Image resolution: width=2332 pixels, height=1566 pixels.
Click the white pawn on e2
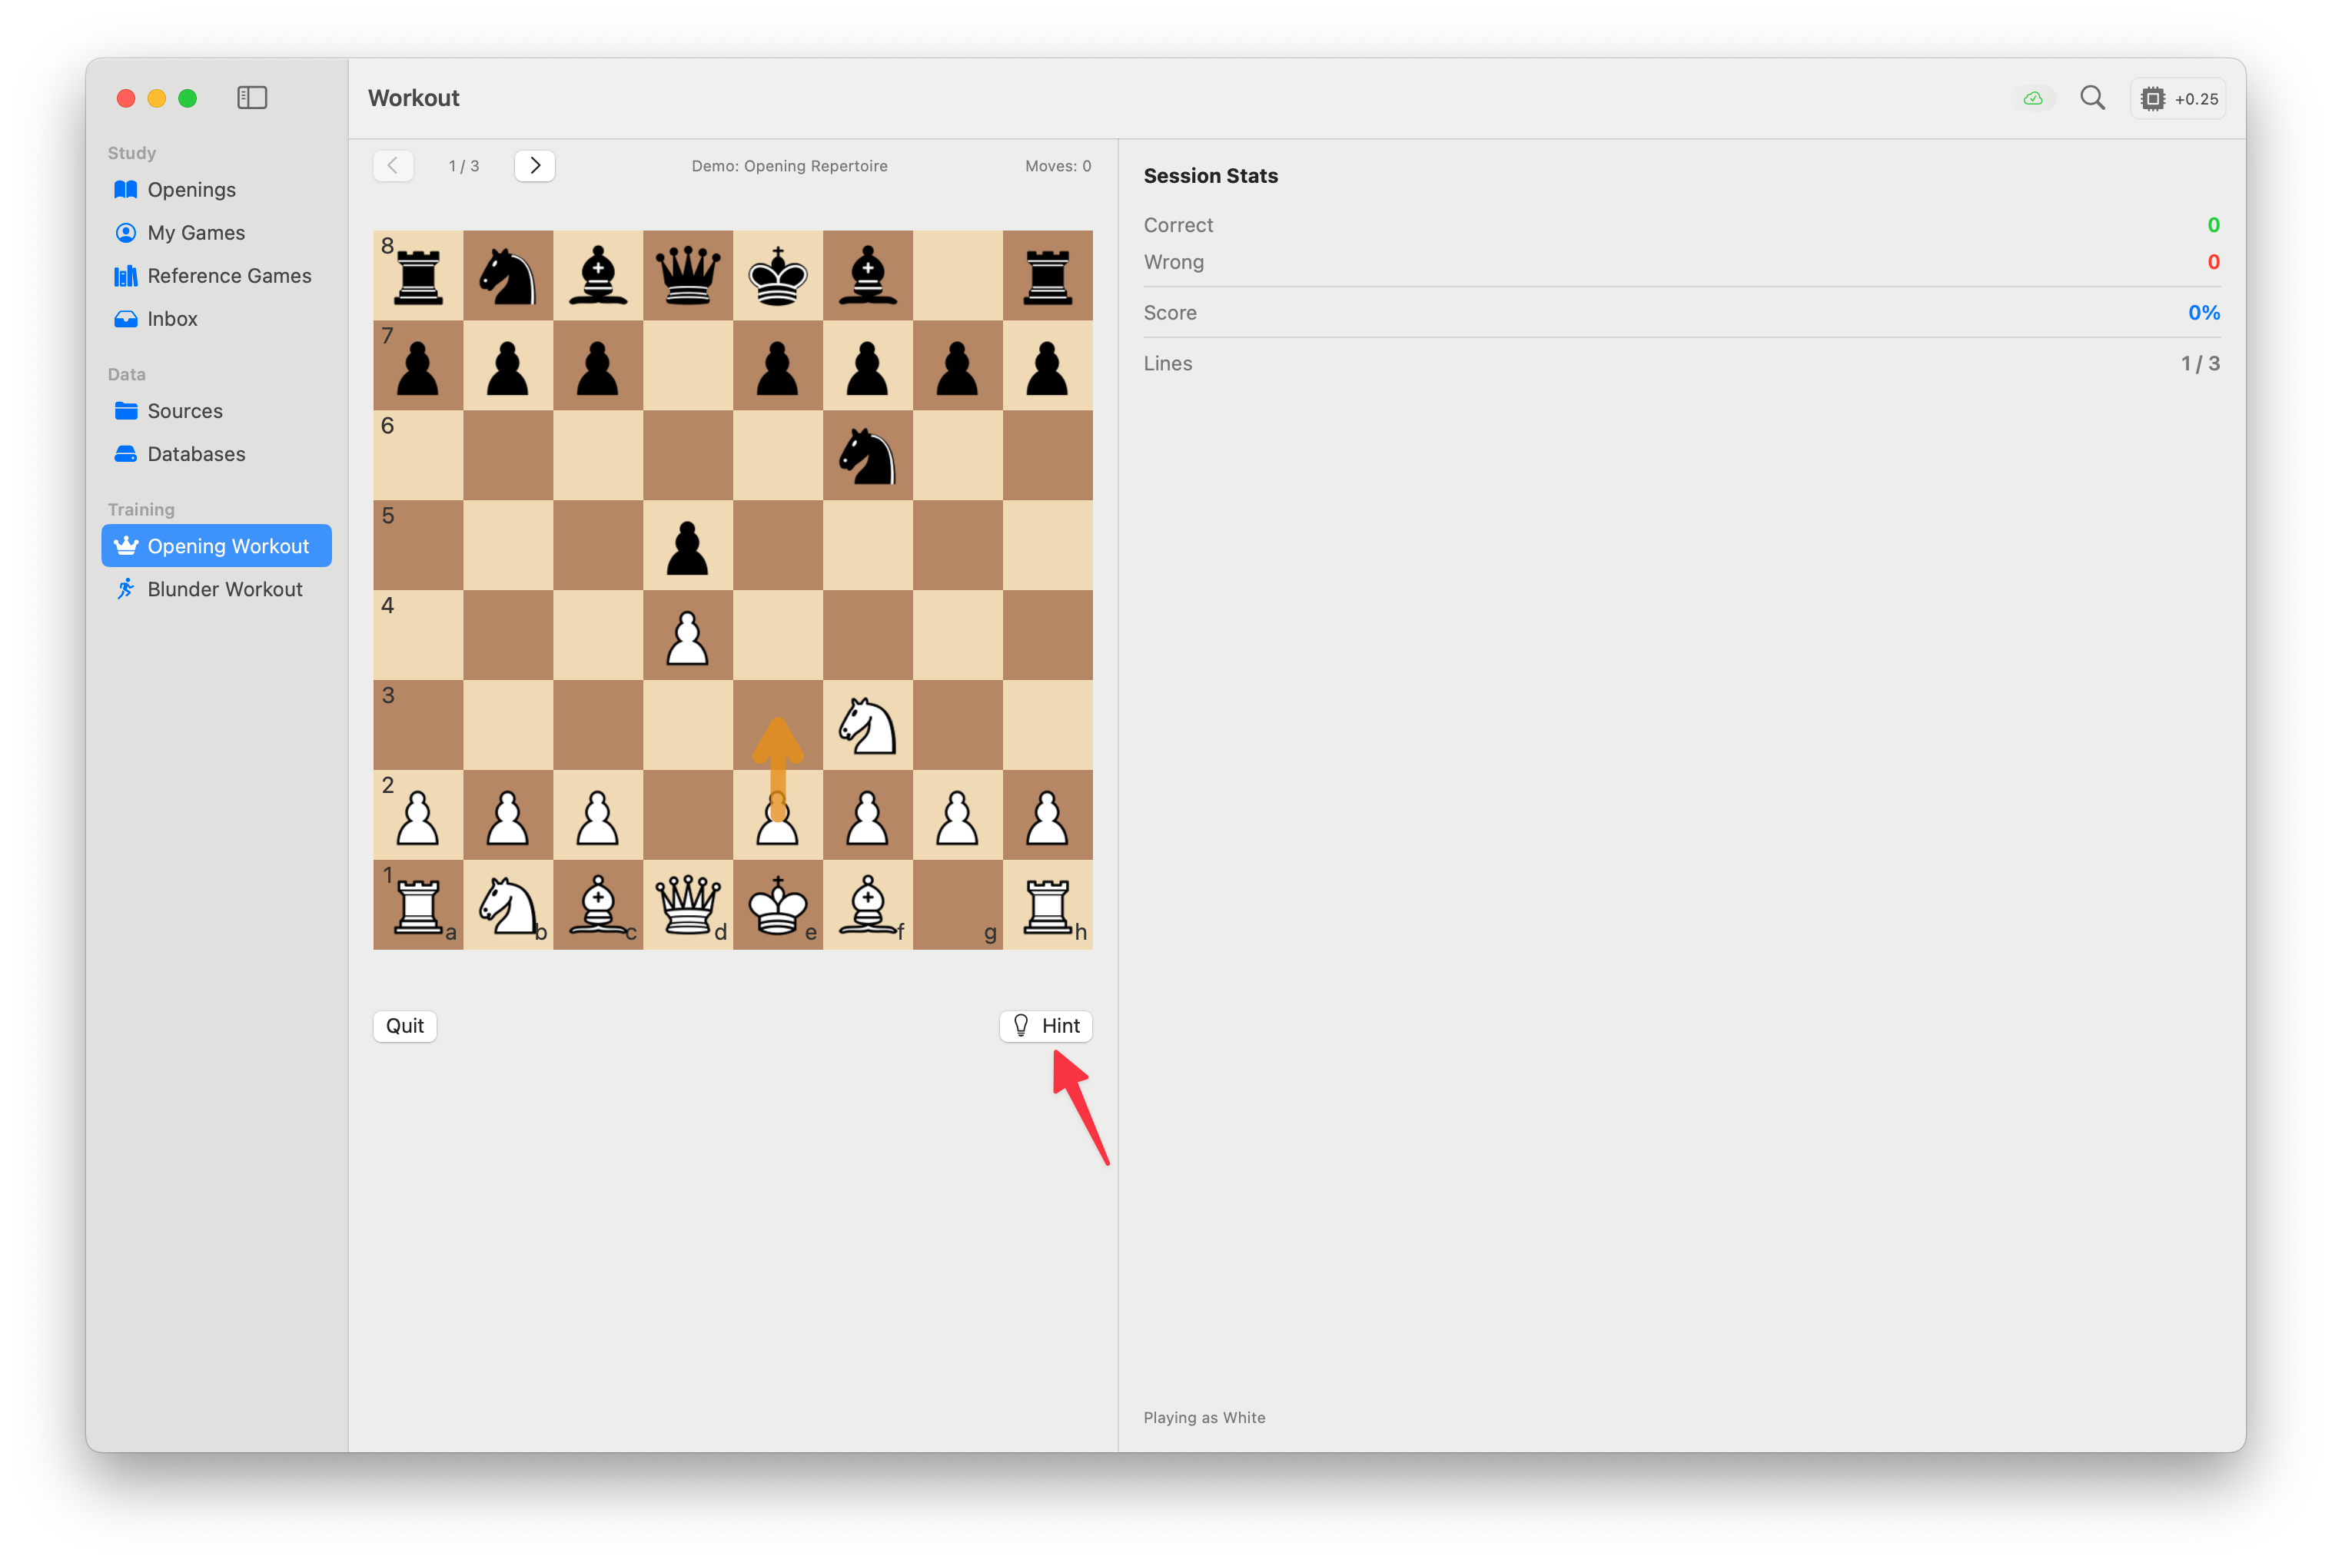click(x=778, y=815)
